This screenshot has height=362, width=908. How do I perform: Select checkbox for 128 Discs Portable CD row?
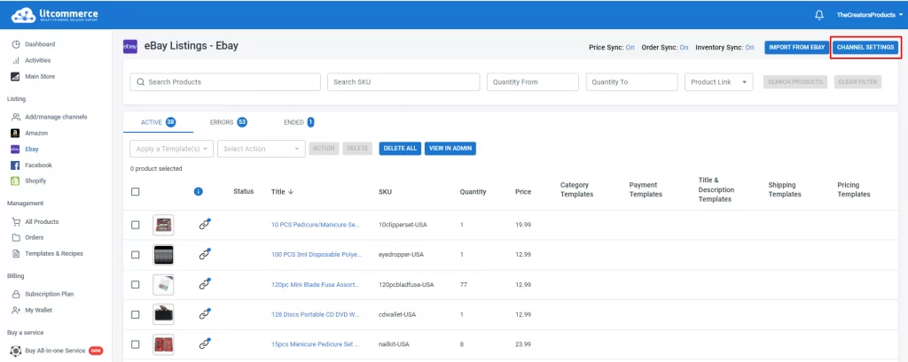[x=135, y=314]
